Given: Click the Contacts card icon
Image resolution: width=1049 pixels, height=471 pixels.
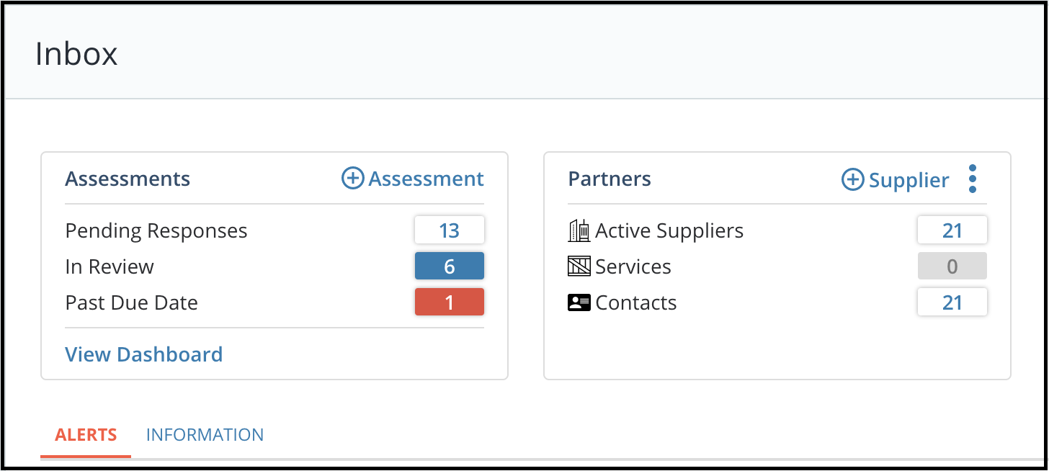Looking at the screenshot, I should tap(579, 302).
